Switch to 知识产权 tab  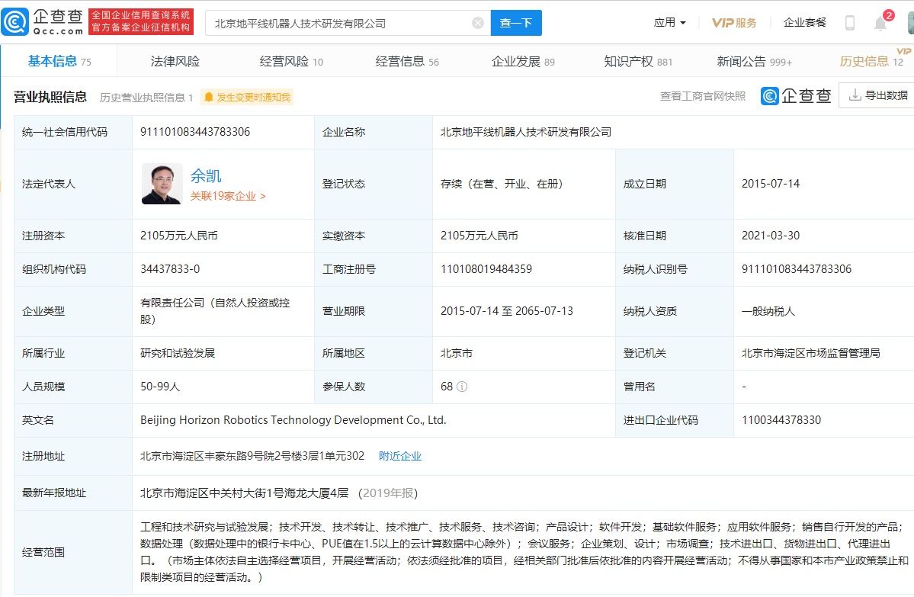tap(638, 61)
